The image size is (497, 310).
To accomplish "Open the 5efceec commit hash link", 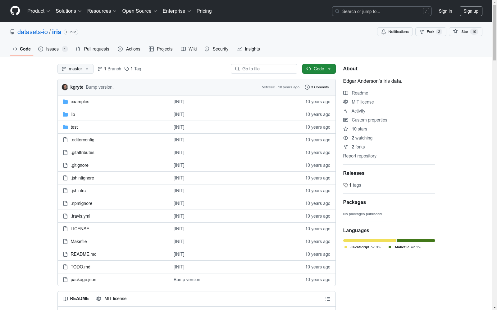I will click(268, 87).
